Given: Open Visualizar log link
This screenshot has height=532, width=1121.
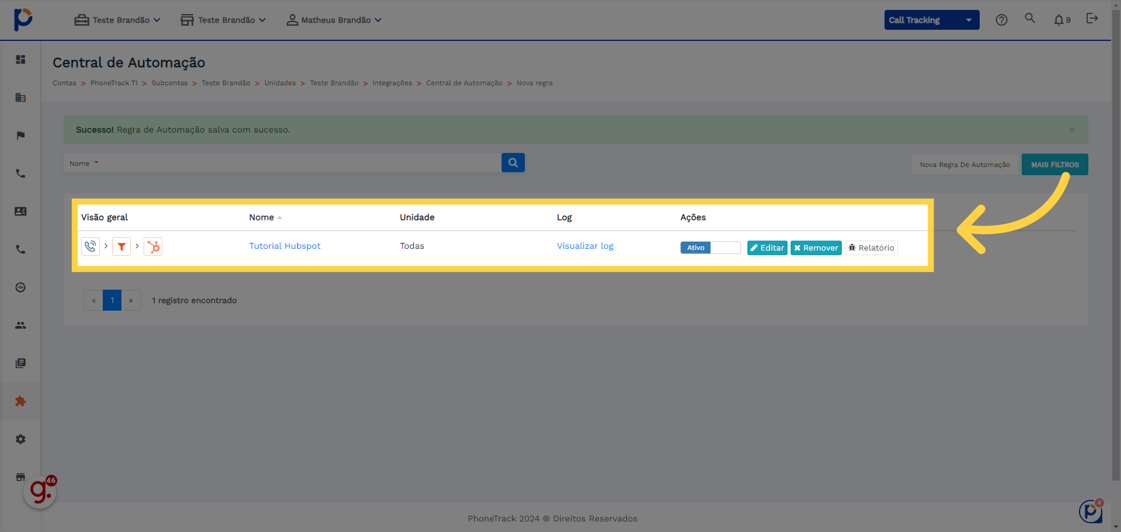Looking at the screenshot, I should (585, 246).
